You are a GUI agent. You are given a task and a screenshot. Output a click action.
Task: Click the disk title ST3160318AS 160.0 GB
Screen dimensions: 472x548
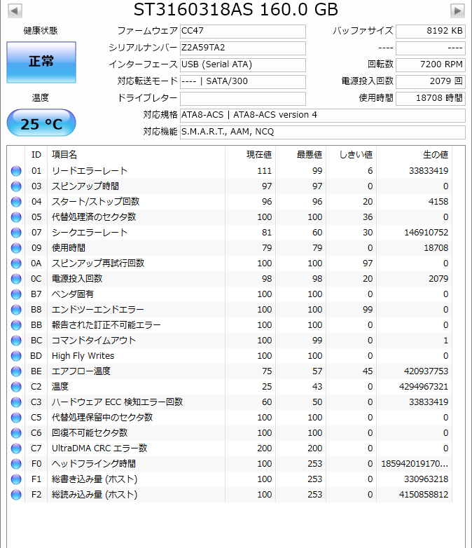click(236, 9)
